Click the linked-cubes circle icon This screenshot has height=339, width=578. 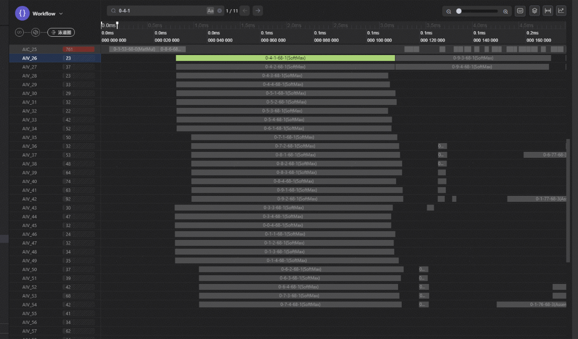(x=35, y=33)
